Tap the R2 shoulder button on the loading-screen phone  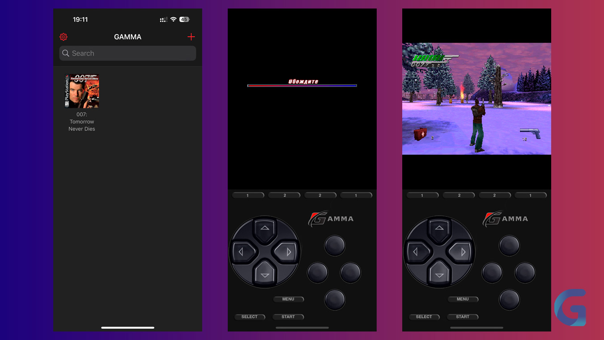(320, 195)
